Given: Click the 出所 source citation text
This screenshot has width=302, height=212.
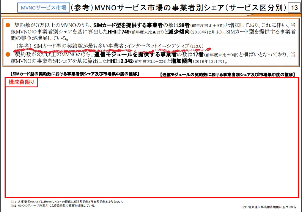Looking at the screenshot, I should click(x=268, y=207).
